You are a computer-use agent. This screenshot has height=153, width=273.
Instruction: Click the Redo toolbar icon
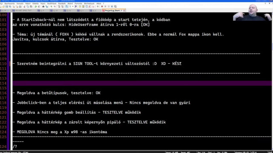(39, 7)
